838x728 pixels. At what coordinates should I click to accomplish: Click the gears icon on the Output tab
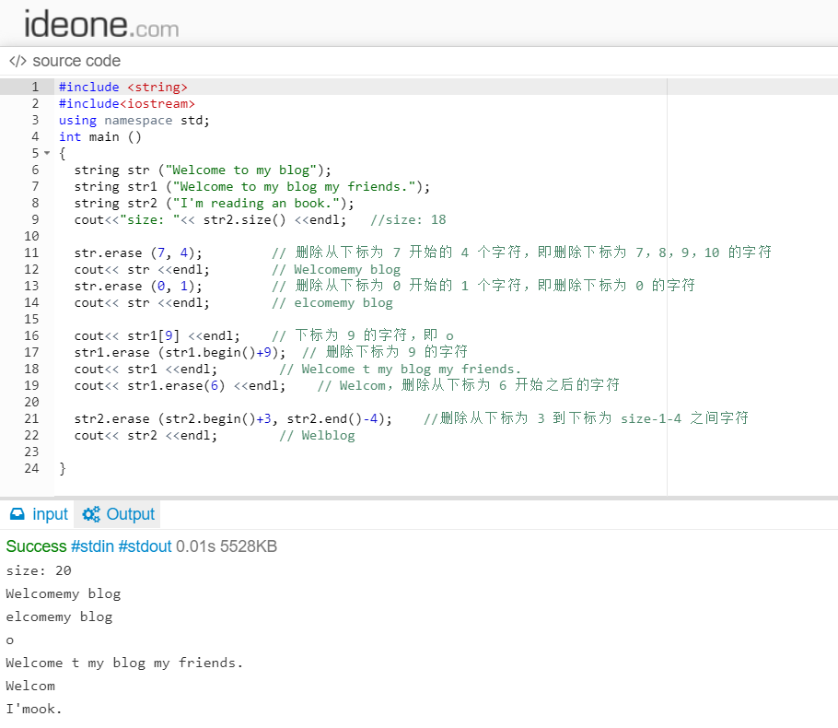(x=92, y=514)
